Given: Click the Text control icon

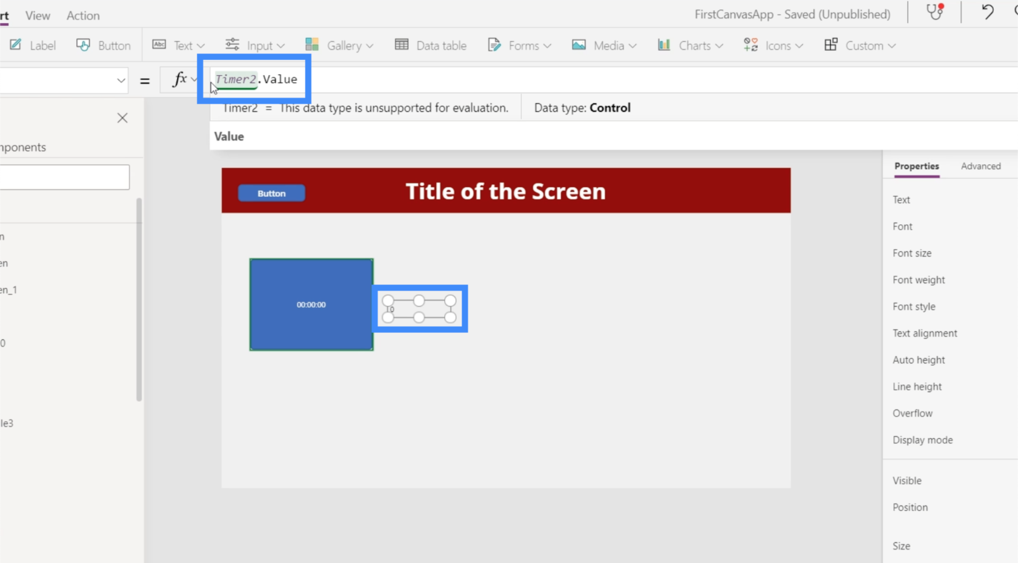Looking at the screenshot, I should (159, 45).
